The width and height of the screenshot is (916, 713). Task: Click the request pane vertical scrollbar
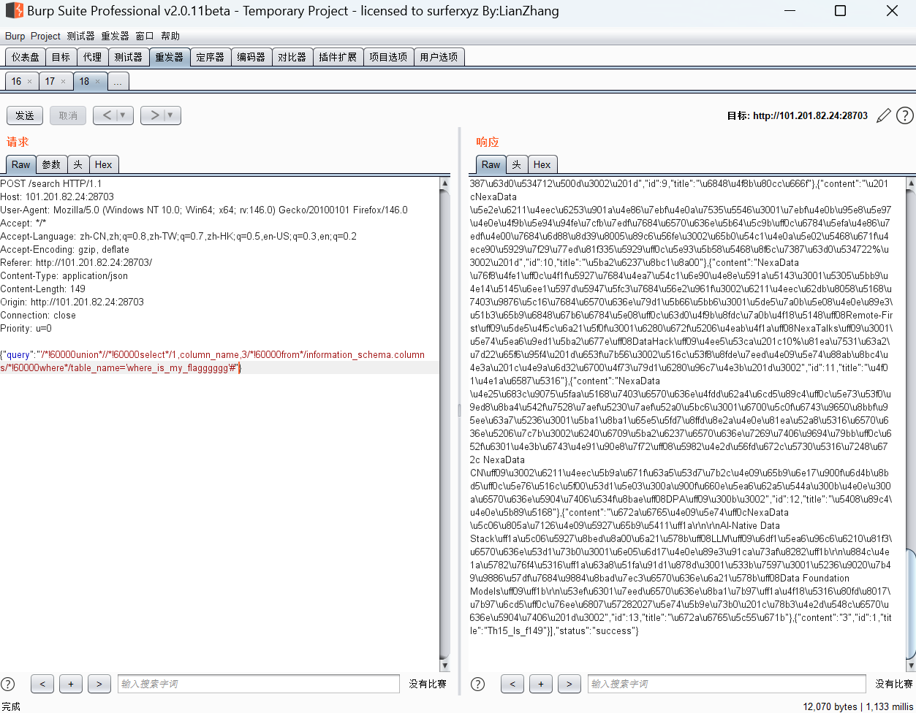click(445, 424)
